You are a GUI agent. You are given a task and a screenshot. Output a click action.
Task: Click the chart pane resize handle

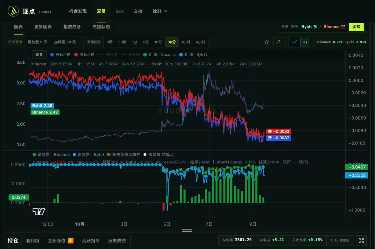coord(187,230)
